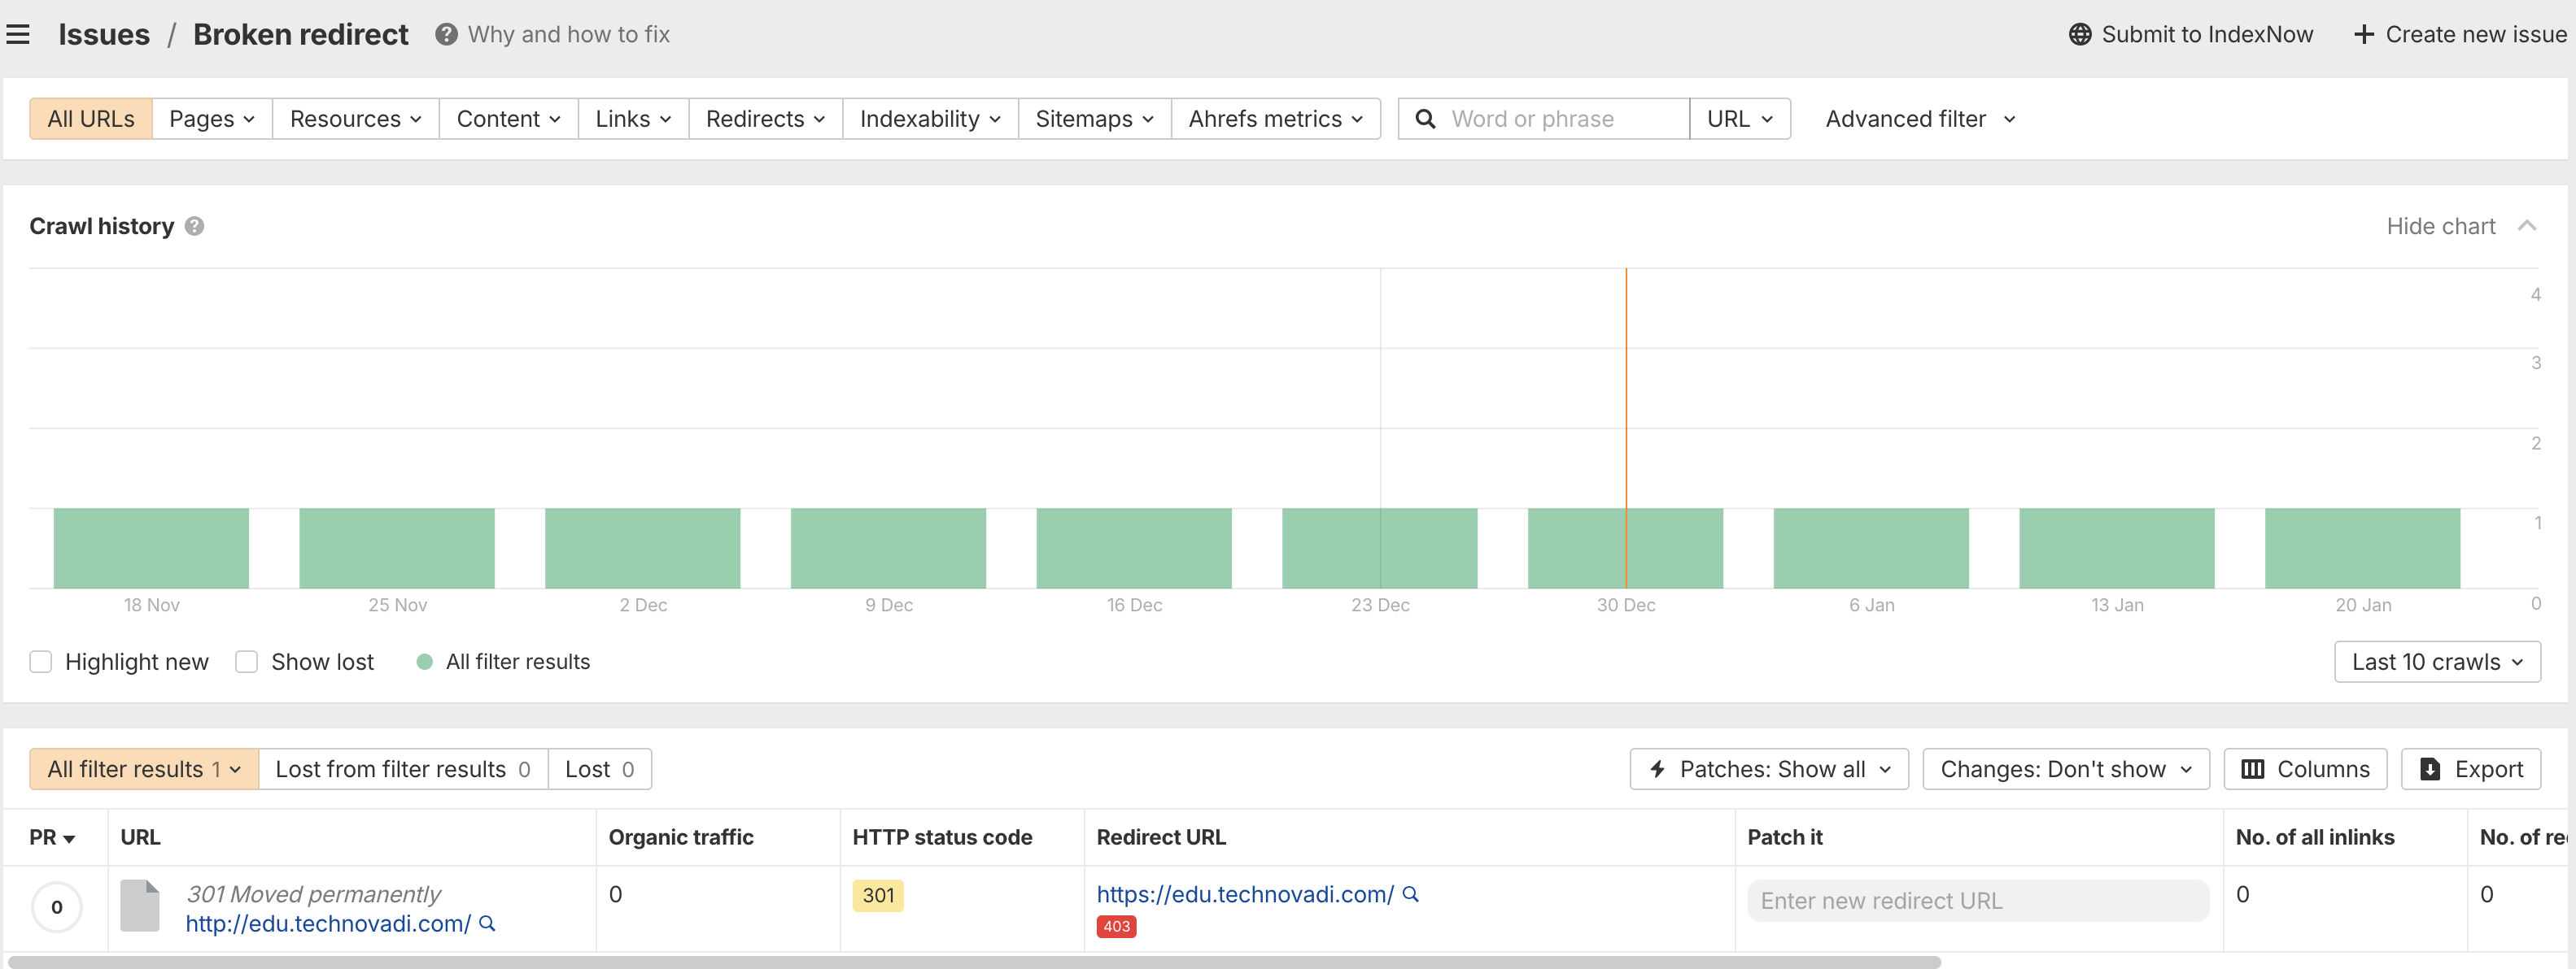Open Why and how to fix
The image size is (2576, 969).
point(569,35)
